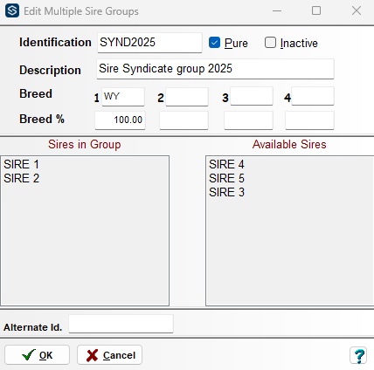Select SIRE 2 in group list
374x370 pixels.
[21, 178]
